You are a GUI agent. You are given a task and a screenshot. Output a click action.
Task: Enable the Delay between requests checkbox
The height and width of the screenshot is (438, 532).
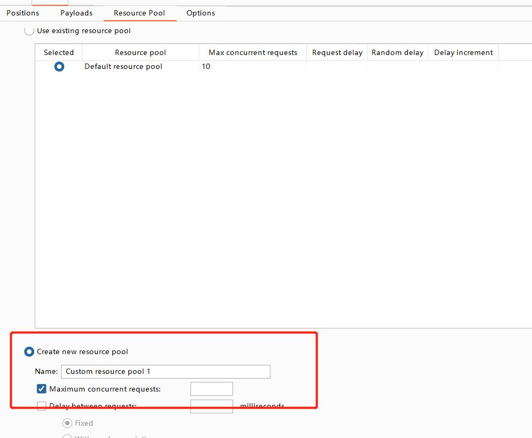[42, 406]
